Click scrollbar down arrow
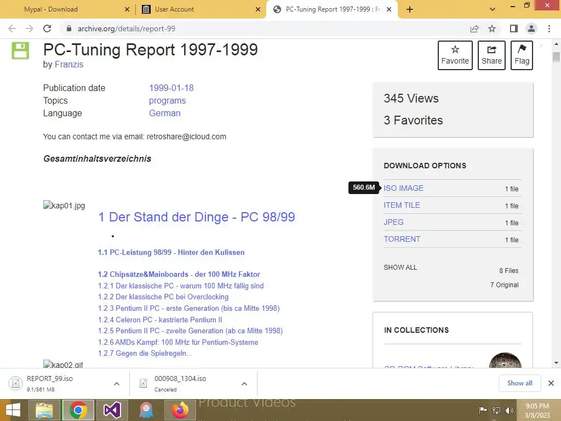561x421 pixels. 556,363
